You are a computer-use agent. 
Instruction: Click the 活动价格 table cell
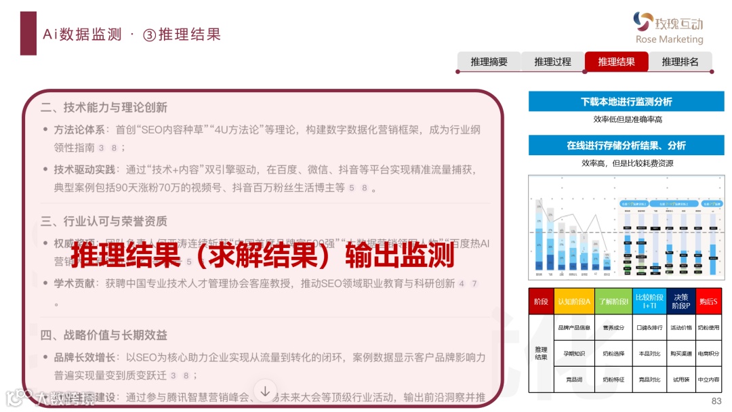[x=681, y=327]
